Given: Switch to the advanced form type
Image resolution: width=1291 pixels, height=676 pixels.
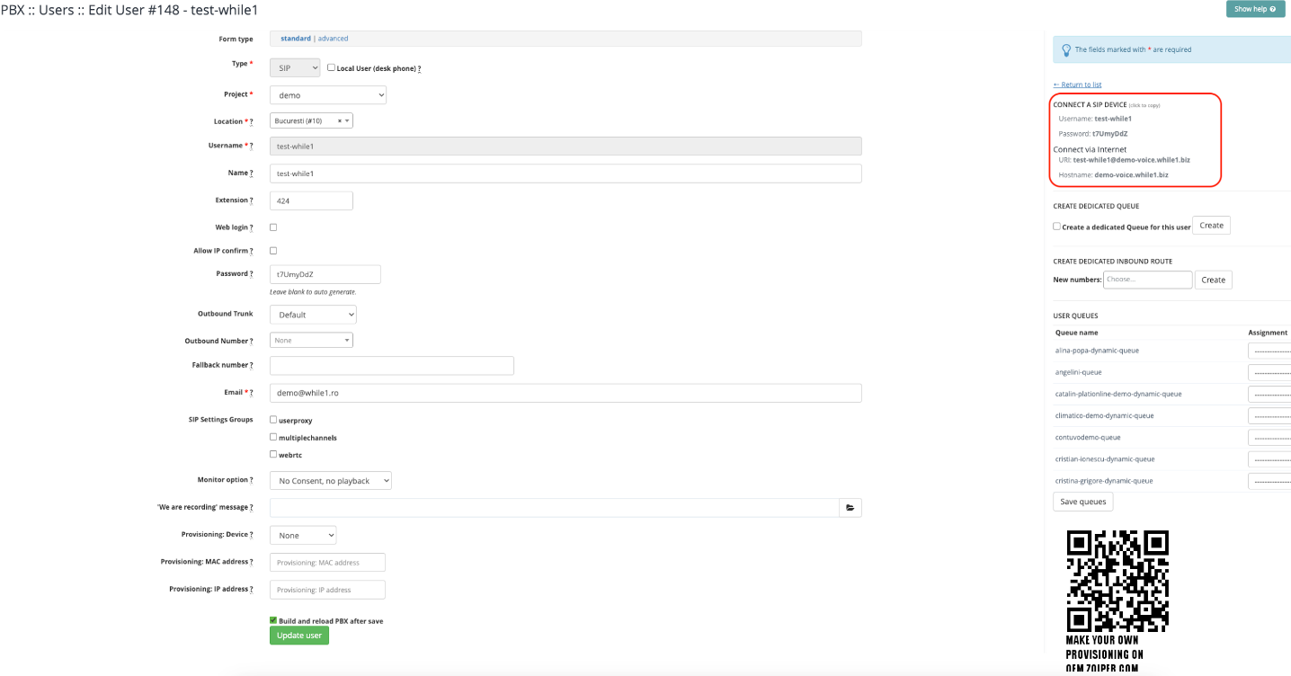Looking at the screenshot, I should point(333,39).
